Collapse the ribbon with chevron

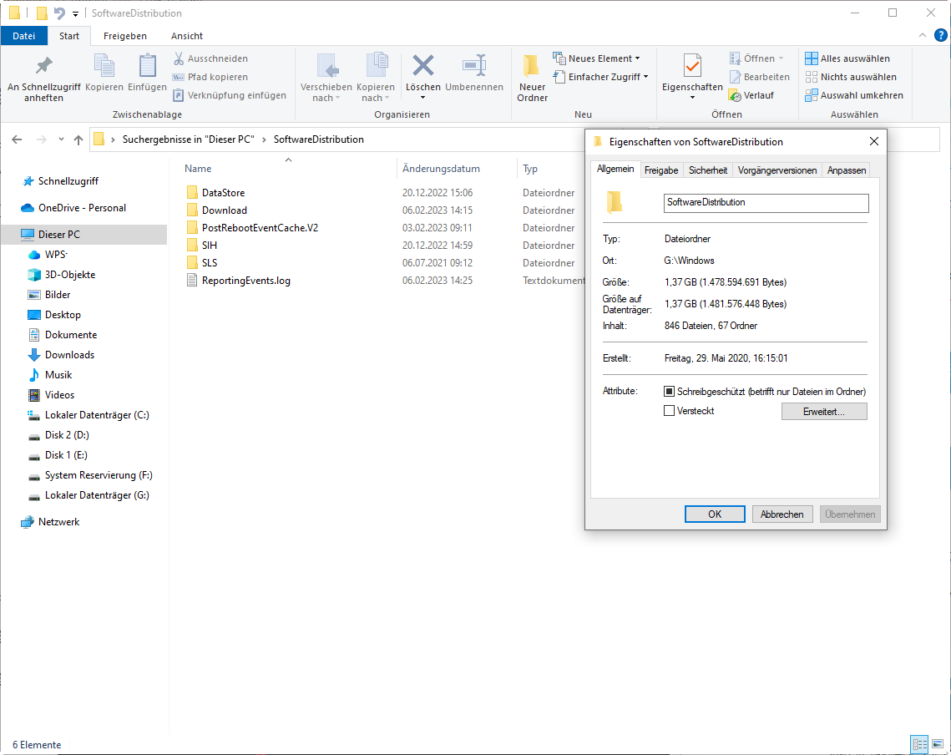[922, 35]
